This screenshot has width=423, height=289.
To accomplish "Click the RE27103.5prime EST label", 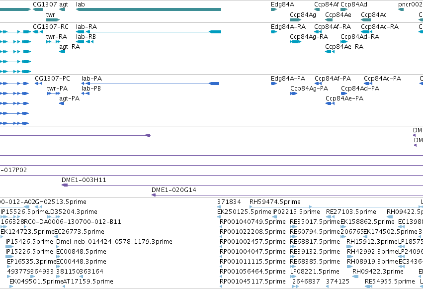I will pyautogui.click(x=351, y=212).
